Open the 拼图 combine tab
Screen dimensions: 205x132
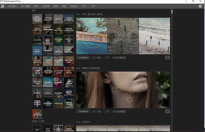(x=64, y=6)
